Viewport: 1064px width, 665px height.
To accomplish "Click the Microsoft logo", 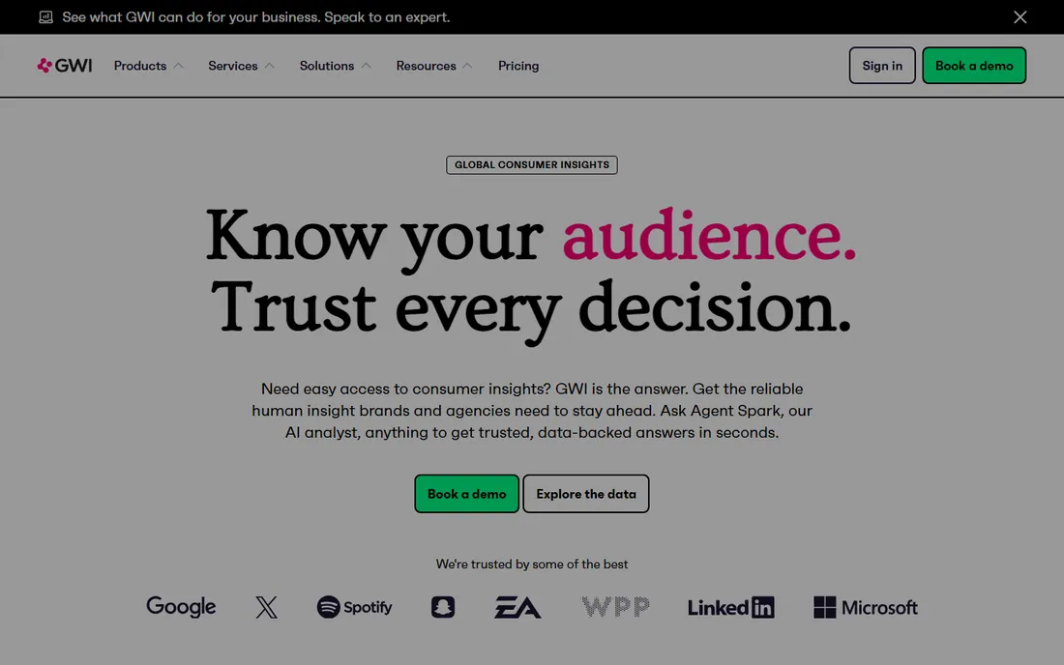I will 865,607.
